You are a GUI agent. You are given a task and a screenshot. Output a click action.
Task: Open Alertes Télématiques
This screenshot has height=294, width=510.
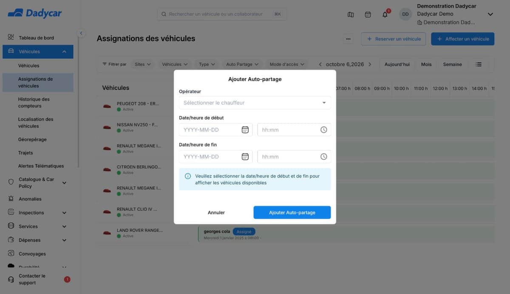tap(41, 166)
